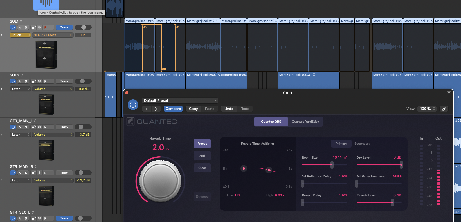Mute the SOL2 track
The height and width of the screenshot is (222, 461).
(20, 81)
